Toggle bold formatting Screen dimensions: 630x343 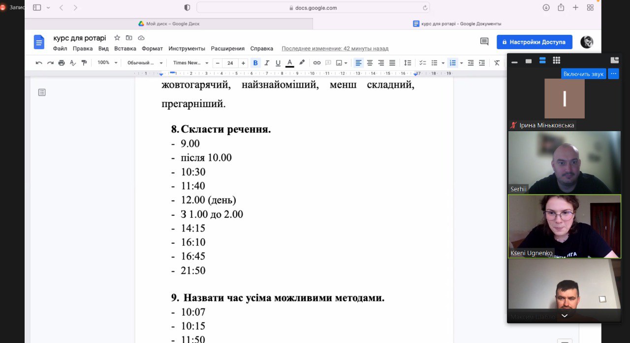(x=255, y=63)
